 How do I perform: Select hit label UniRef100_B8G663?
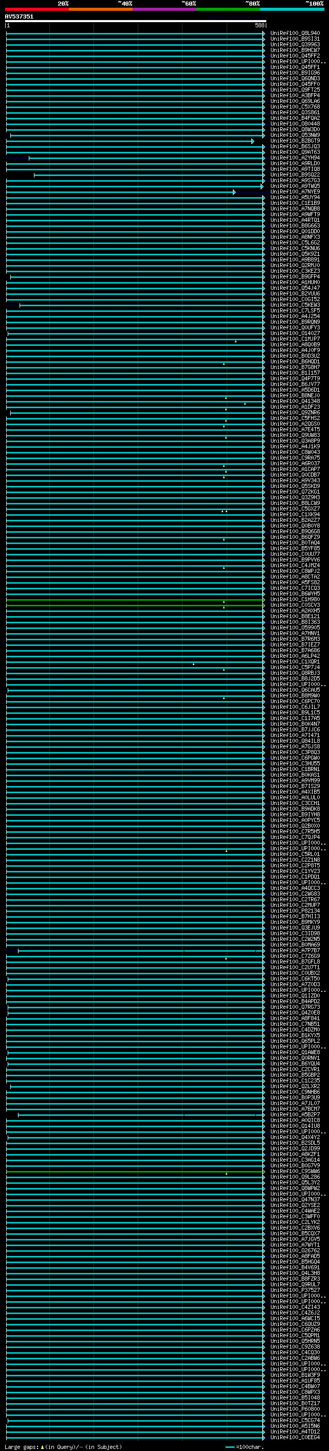295,226
